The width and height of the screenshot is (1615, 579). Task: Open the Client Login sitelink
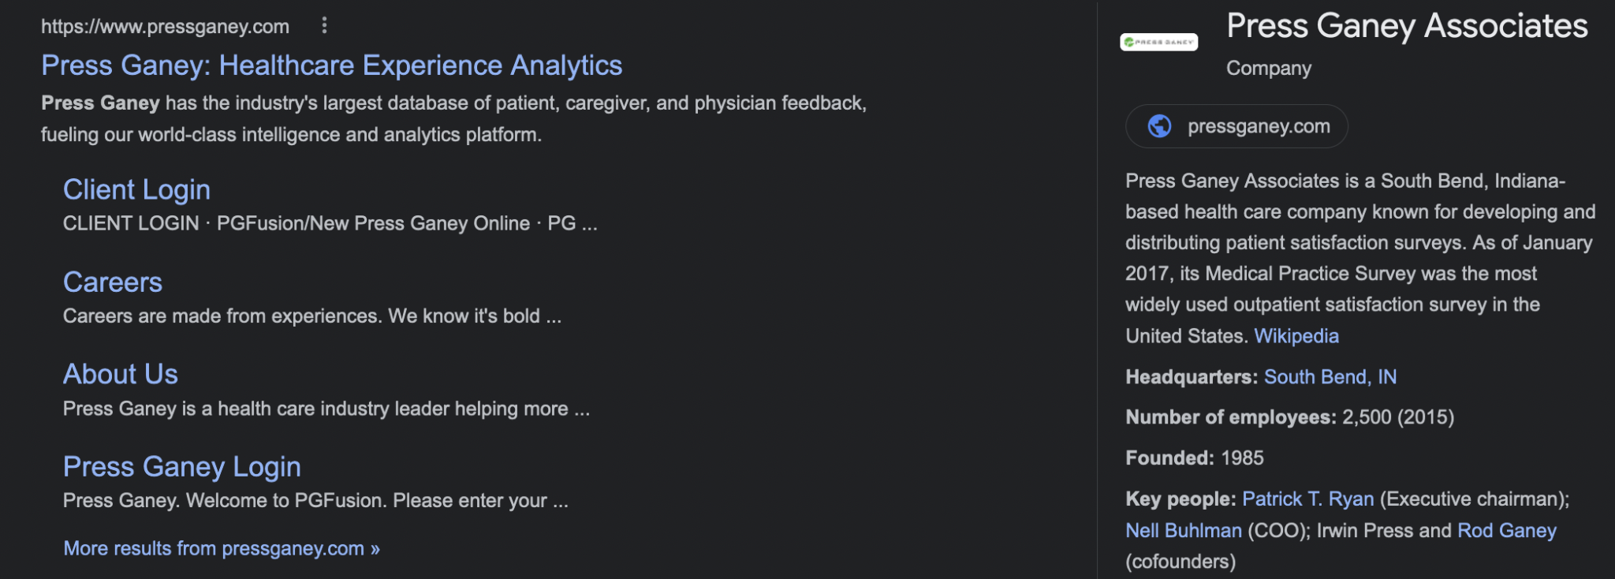[x=136, y=190]
